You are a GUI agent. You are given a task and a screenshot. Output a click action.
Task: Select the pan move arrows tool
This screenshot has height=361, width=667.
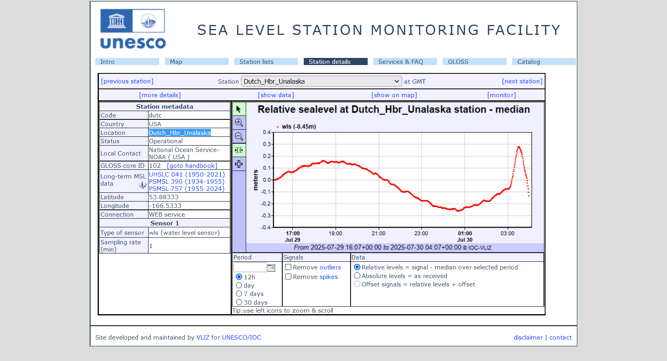[239, 164]
